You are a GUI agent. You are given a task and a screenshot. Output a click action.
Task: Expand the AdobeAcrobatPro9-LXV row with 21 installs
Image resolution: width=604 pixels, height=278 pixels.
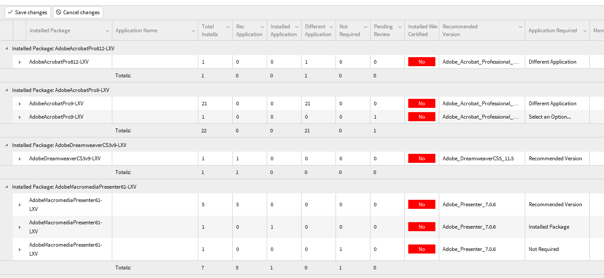point(19,104)
